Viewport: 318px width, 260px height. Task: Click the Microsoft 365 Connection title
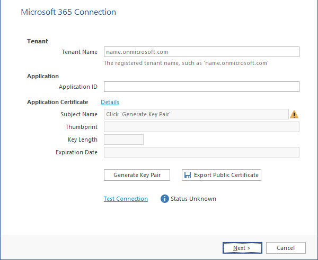(68, 12)
